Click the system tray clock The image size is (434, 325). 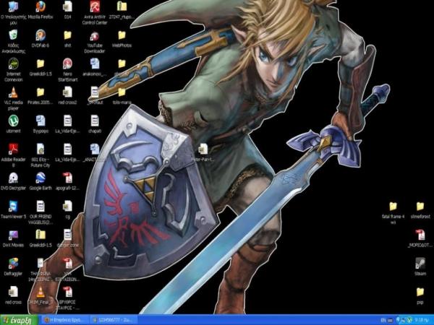(x=420, y=318)
